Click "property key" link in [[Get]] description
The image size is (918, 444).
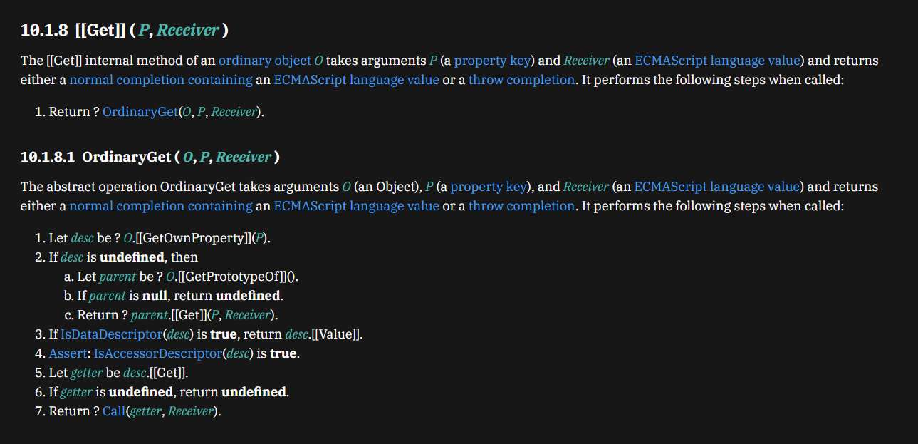point(492,61)
